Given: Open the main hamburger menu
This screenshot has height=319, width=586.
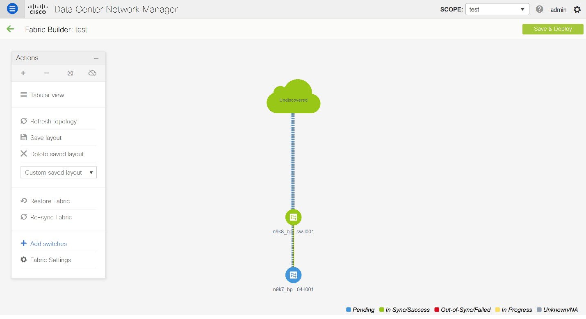Looking at the screenshot, I should (13, 9).
